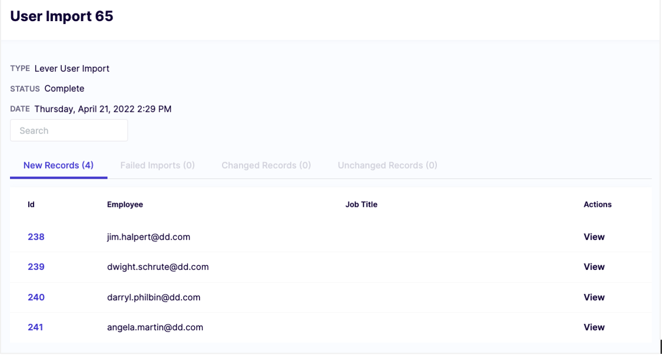Switch to the Failed Imports tab

pyautogui.click(x=157, y=165)
